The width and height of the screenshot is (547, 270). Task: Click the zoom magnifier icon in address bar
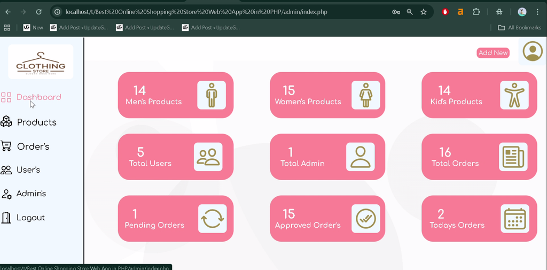(x=410, y=12)
